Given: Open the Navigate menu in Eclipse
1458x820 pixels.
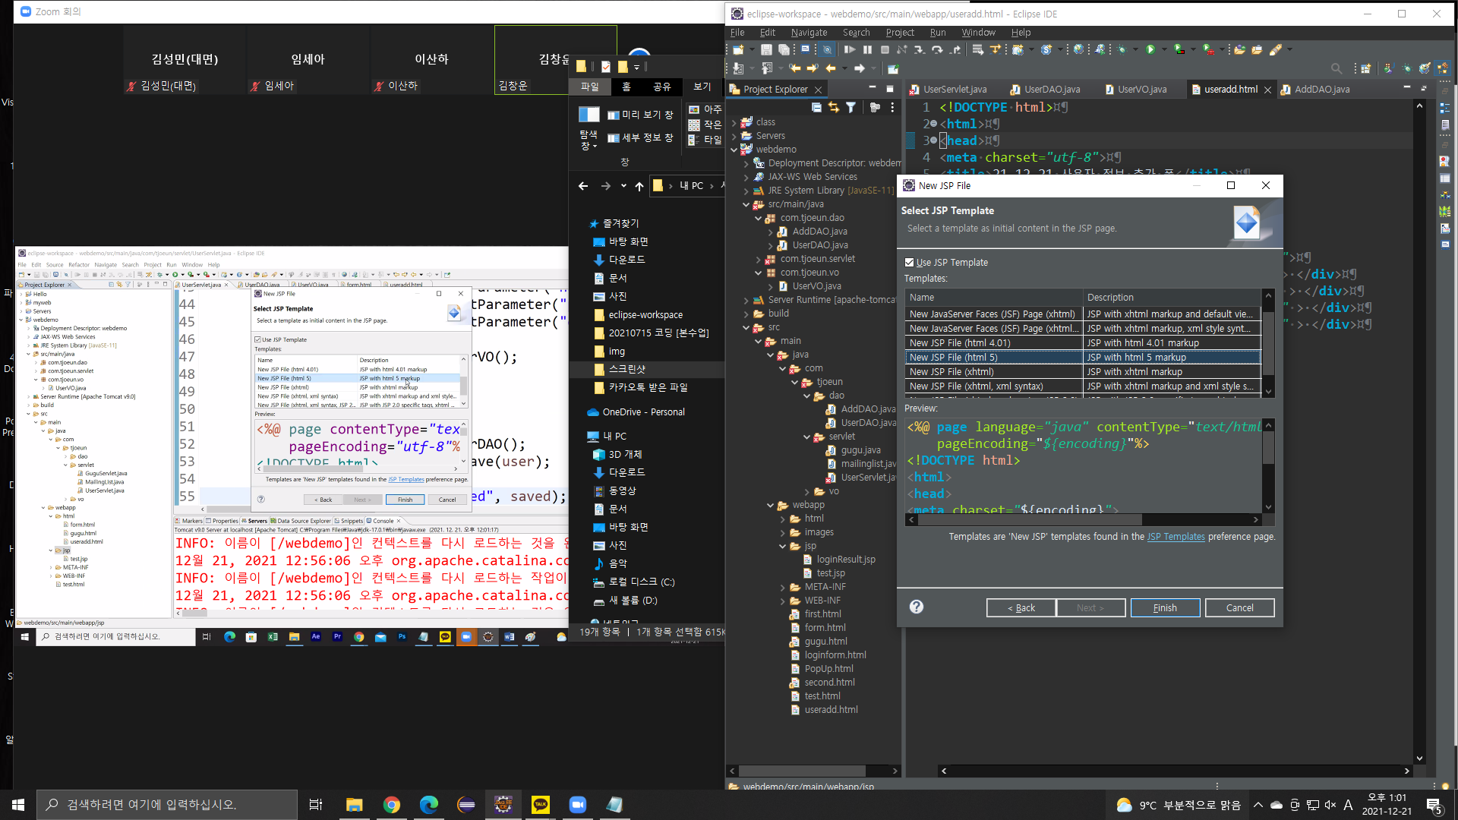Looking at the screenshot, I should 809,33.
